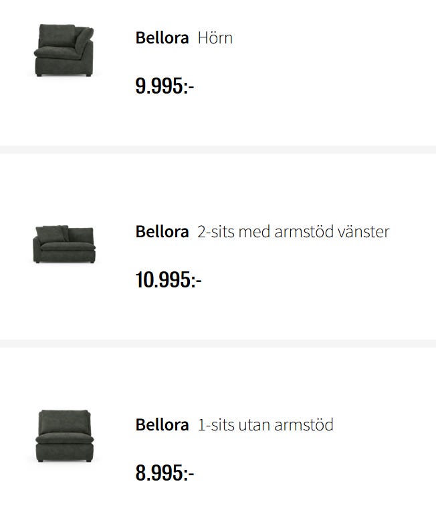Click the word 'armstöd' in the 1-sits title
The width and height of the screenshot is (436, 518).
(304, 424)
